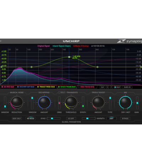
Task: Click the P (paste) curve button
Action: coord(111,87)
